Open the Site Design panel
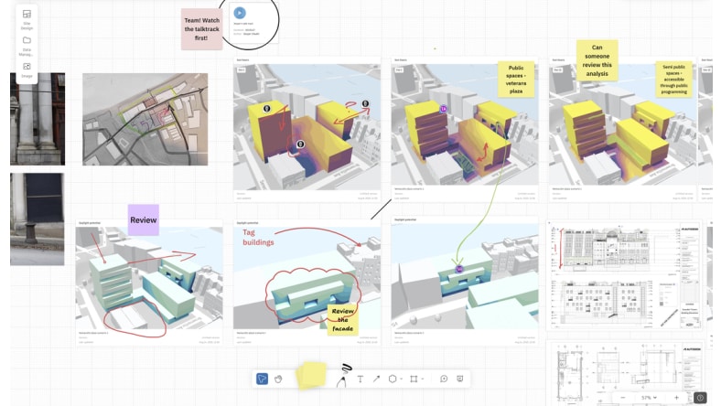The height and width of the screenshot is (406, 721). click(x=27, y=19)
